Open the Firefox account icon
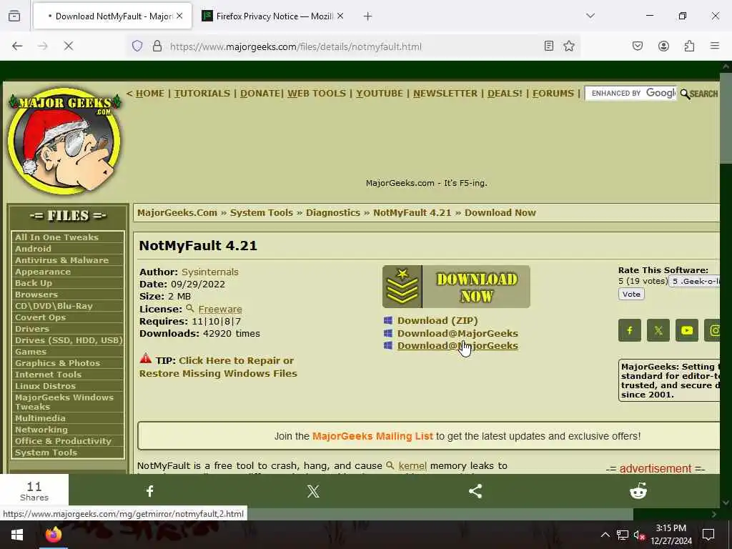The image size is (732, 549). [x=663, y=46]
